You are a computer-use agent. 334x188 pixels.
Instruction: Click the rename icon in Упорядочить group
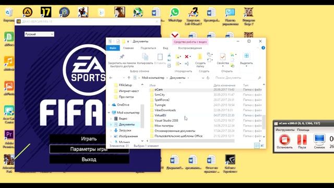click(187, 64)
